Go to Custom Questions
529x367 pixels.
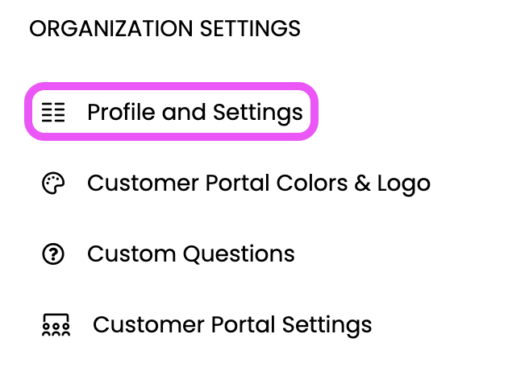169,254
